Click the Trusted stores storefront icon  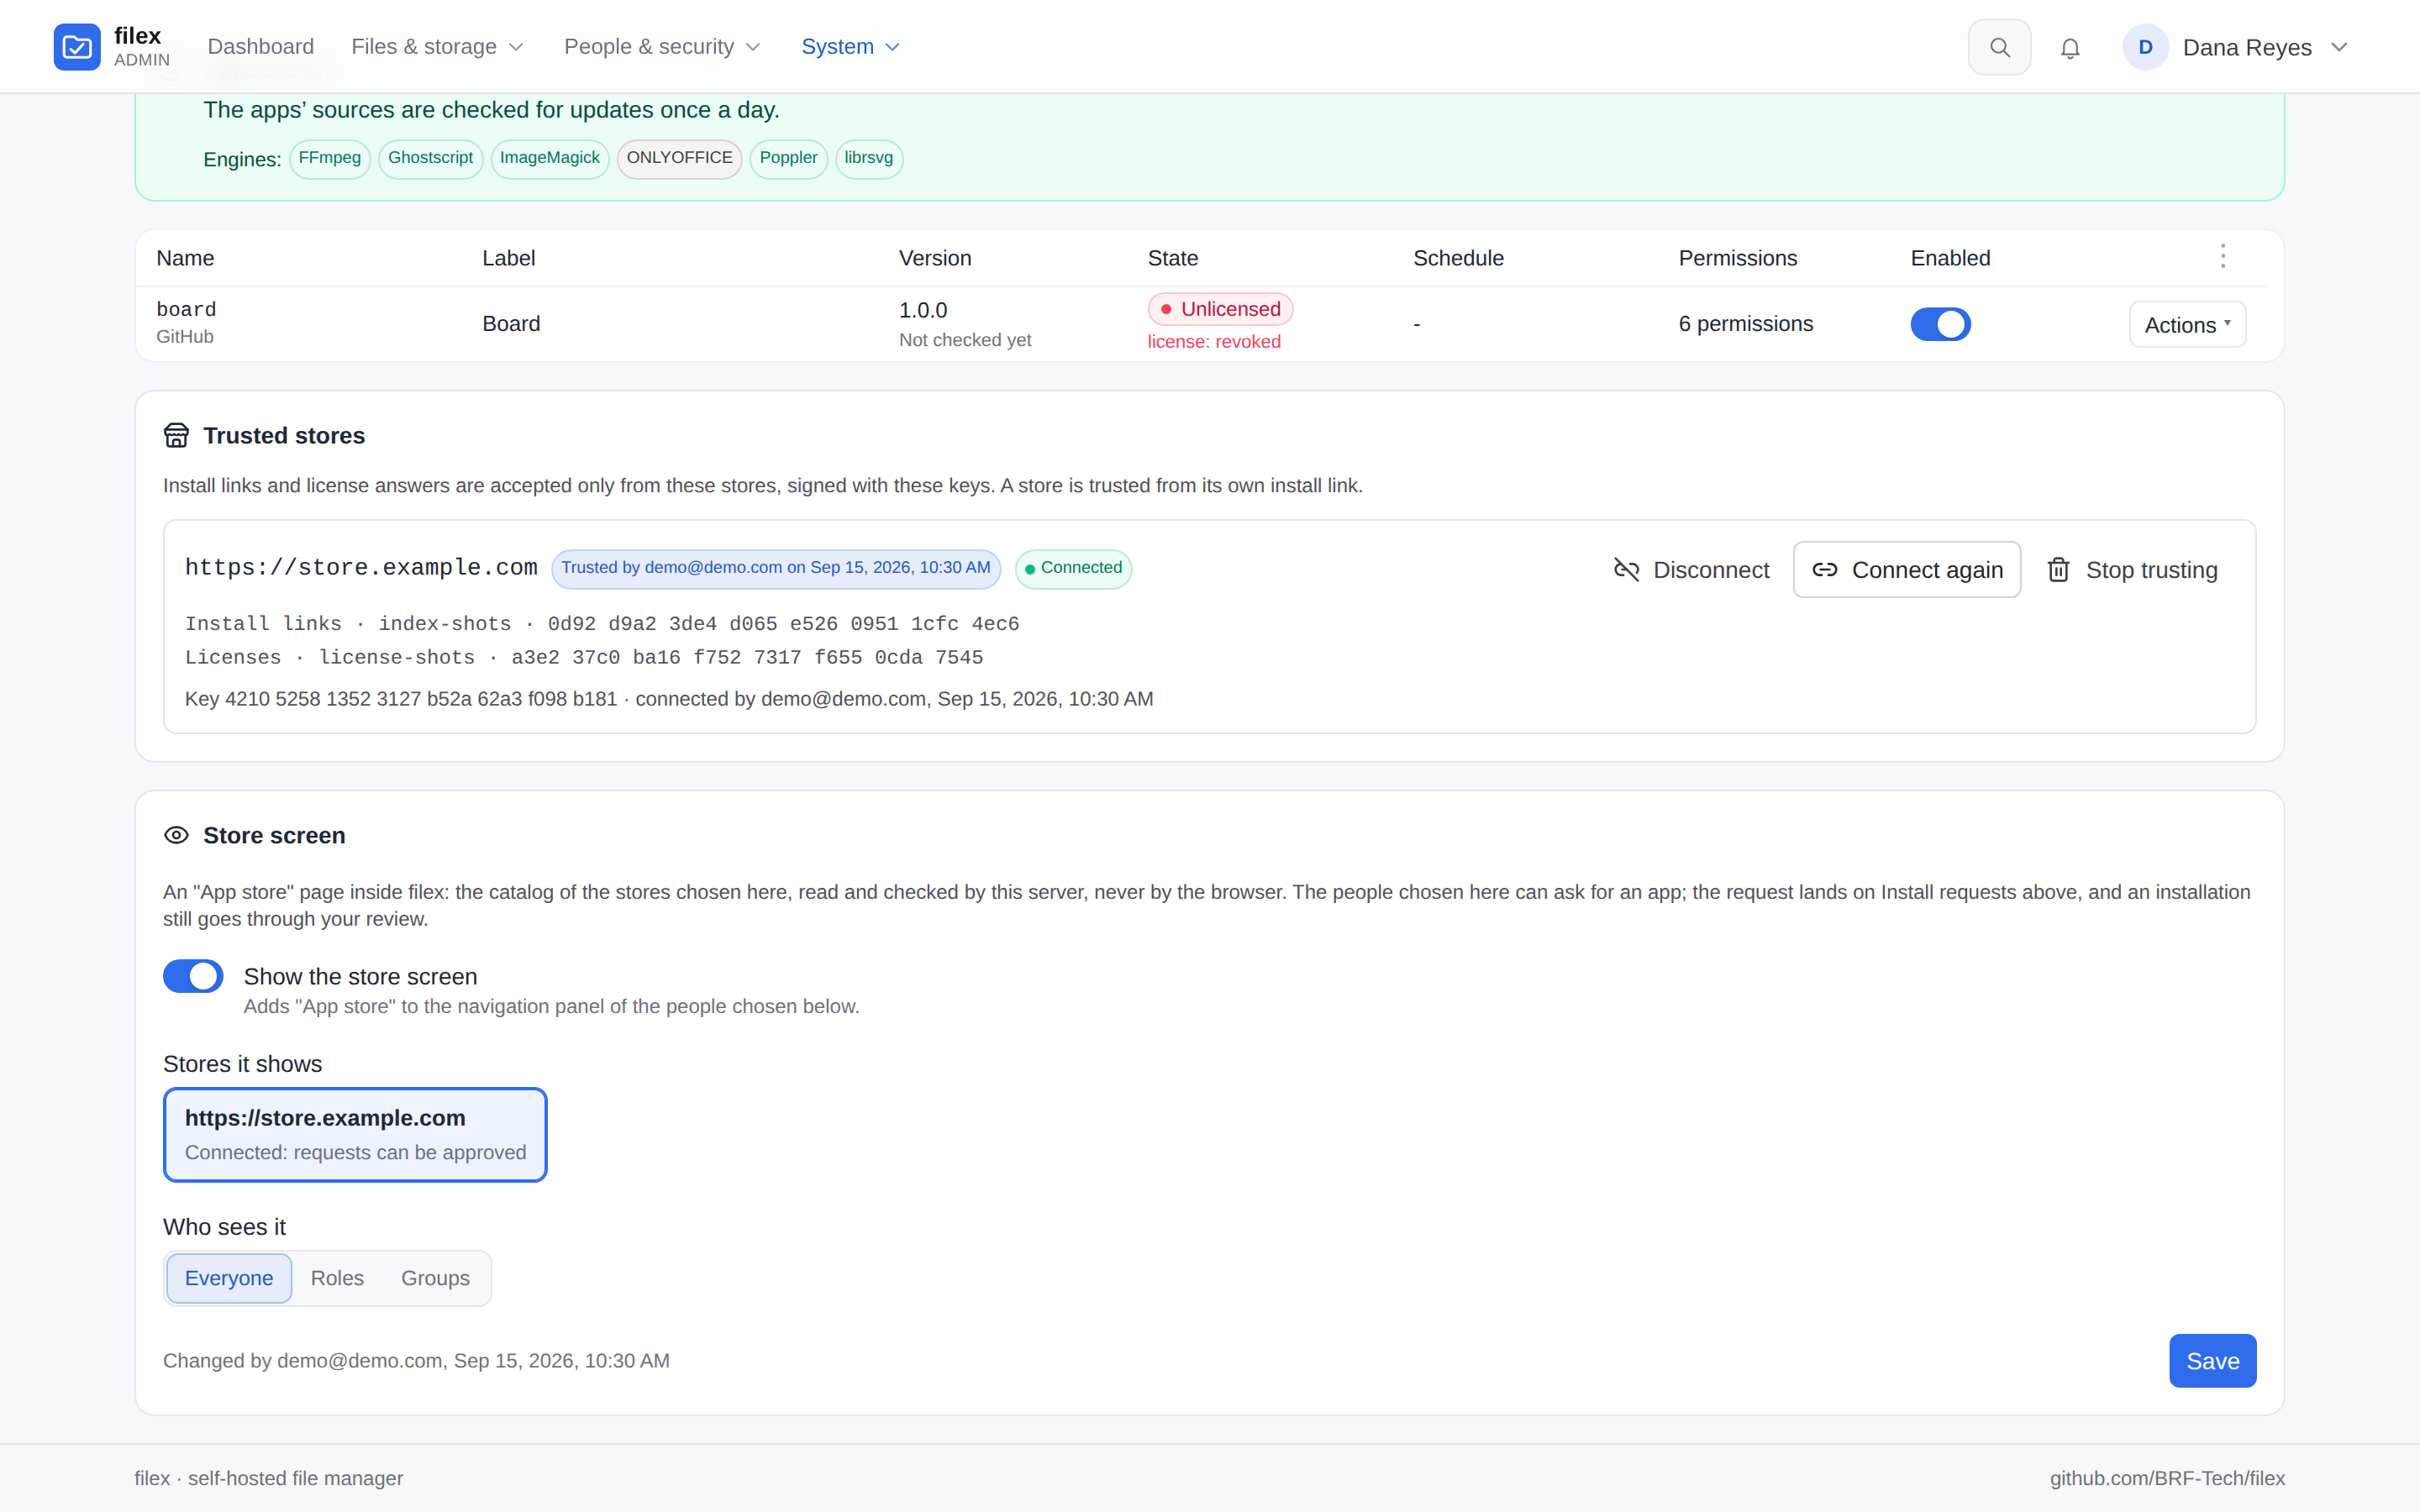[x=176, y=436]
